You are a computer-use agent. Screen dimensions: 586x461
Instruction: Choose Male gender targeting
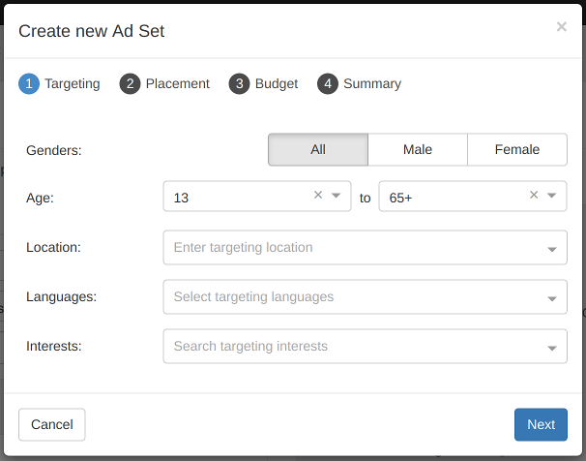click(418, 150)
